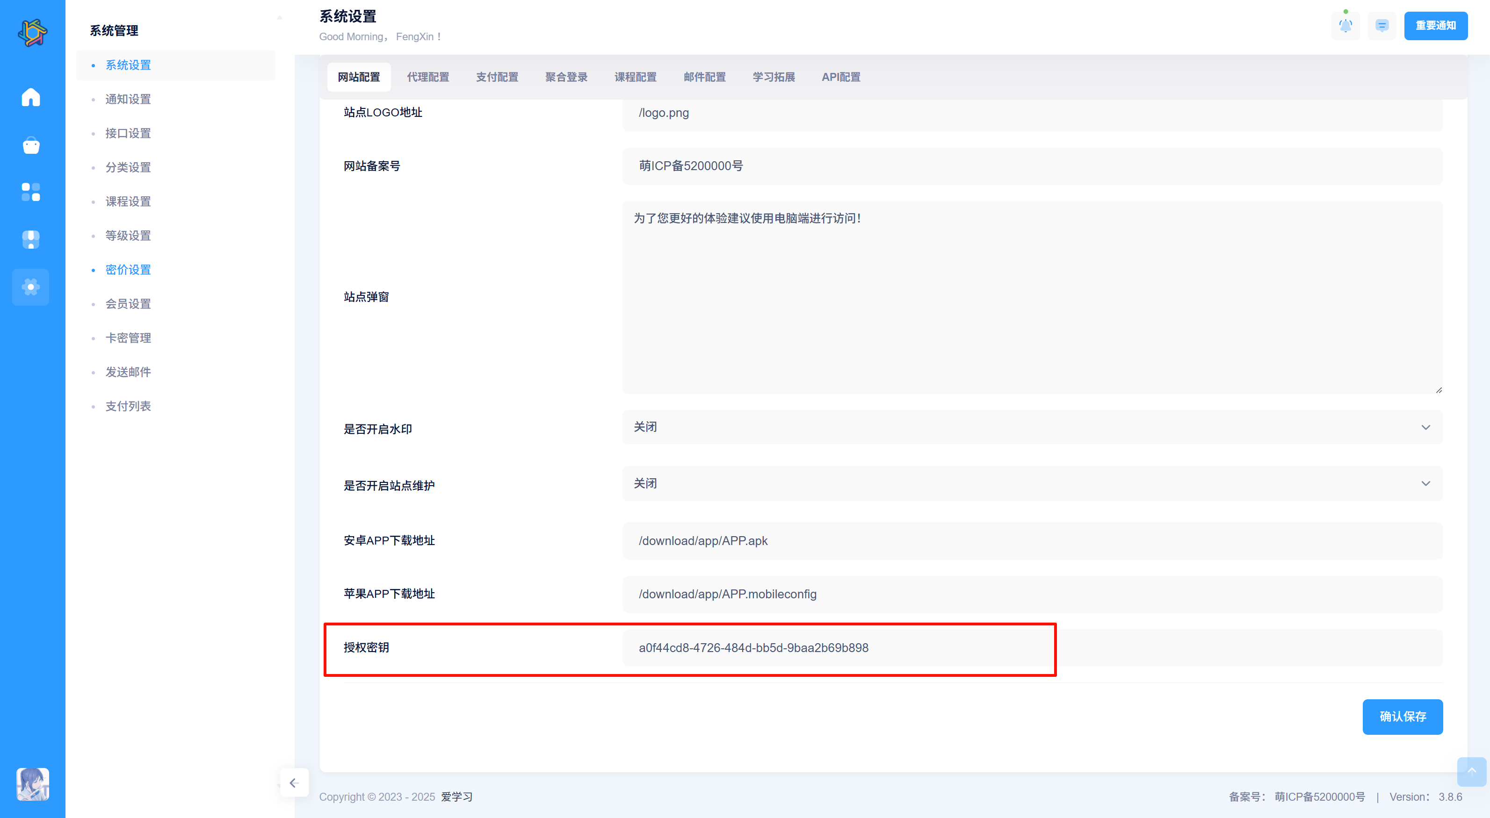Open the 邮件配置 tab
Screen dimensions: 1490x818
pyautogui.click(x=704, y=77)
